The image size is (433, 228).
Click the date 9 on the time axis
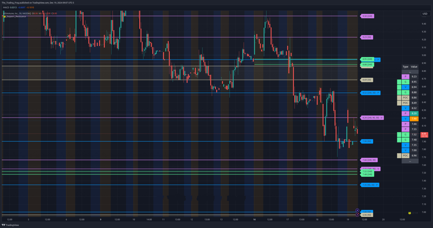tap(101, 220)
